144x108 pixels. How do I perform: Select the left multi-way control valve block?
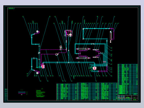pyautogui.click(x=43, y=66)
